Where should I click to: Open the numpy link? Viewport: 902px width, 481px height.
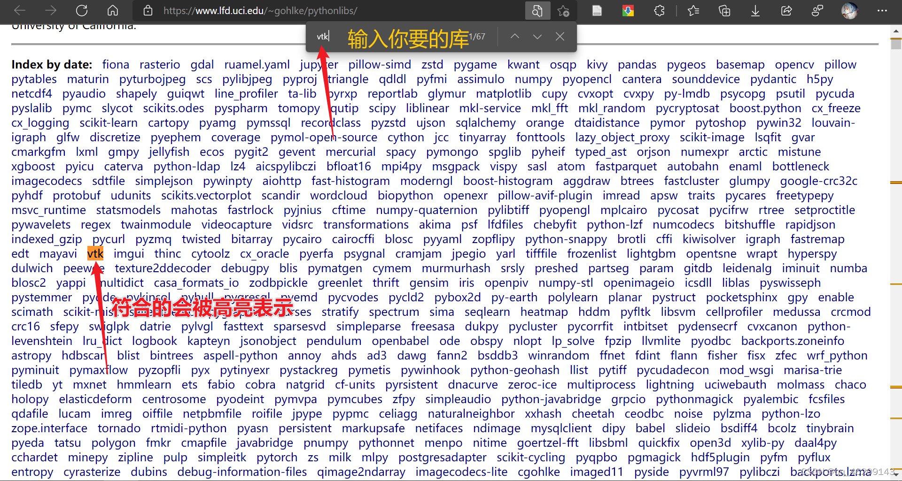[533, 79]
